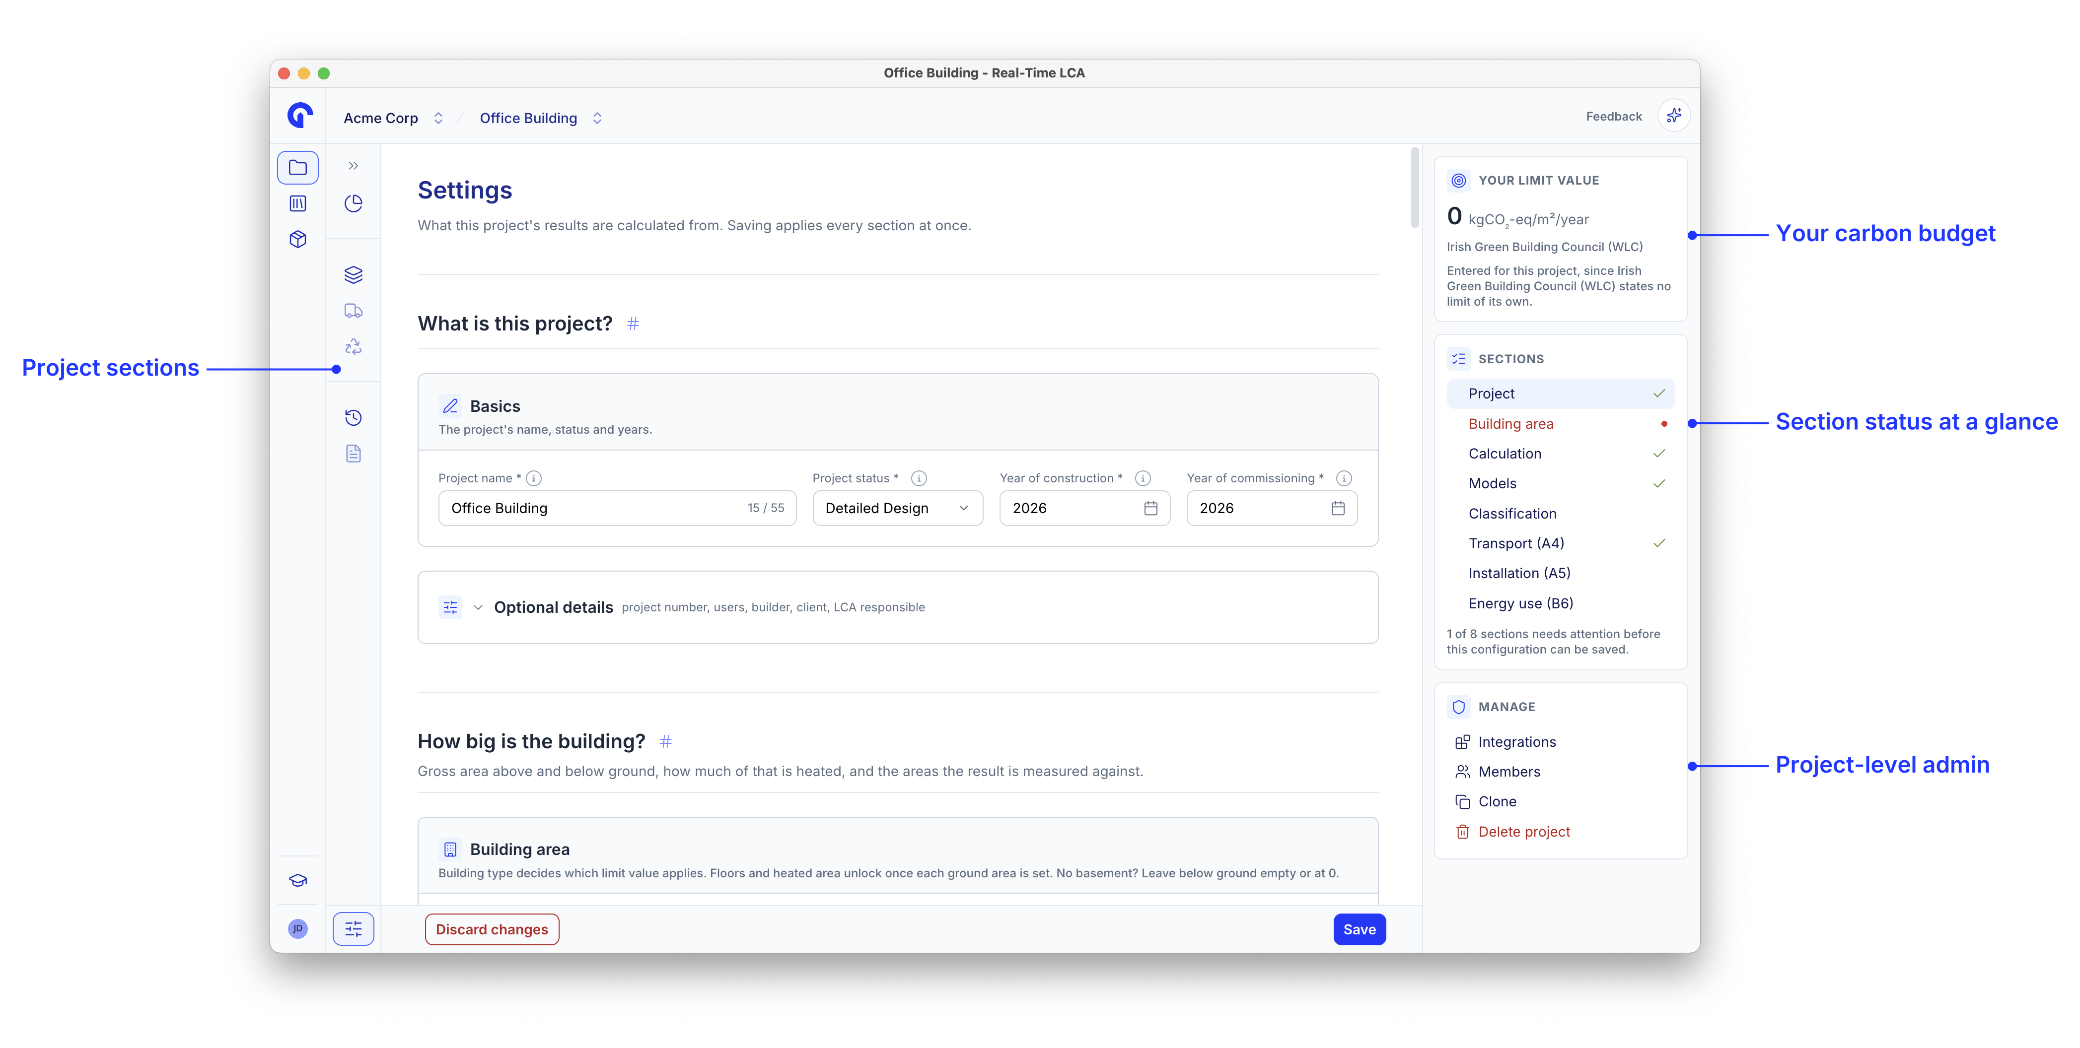This screenshot has width=2080, height=1048.
Task: Open the history clock section icon
Action: [353, 417]
